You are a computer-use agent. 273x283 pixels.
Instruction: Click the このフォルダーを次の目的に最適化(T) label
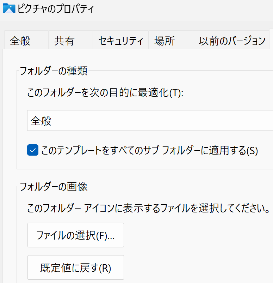(x=106, y=94)
